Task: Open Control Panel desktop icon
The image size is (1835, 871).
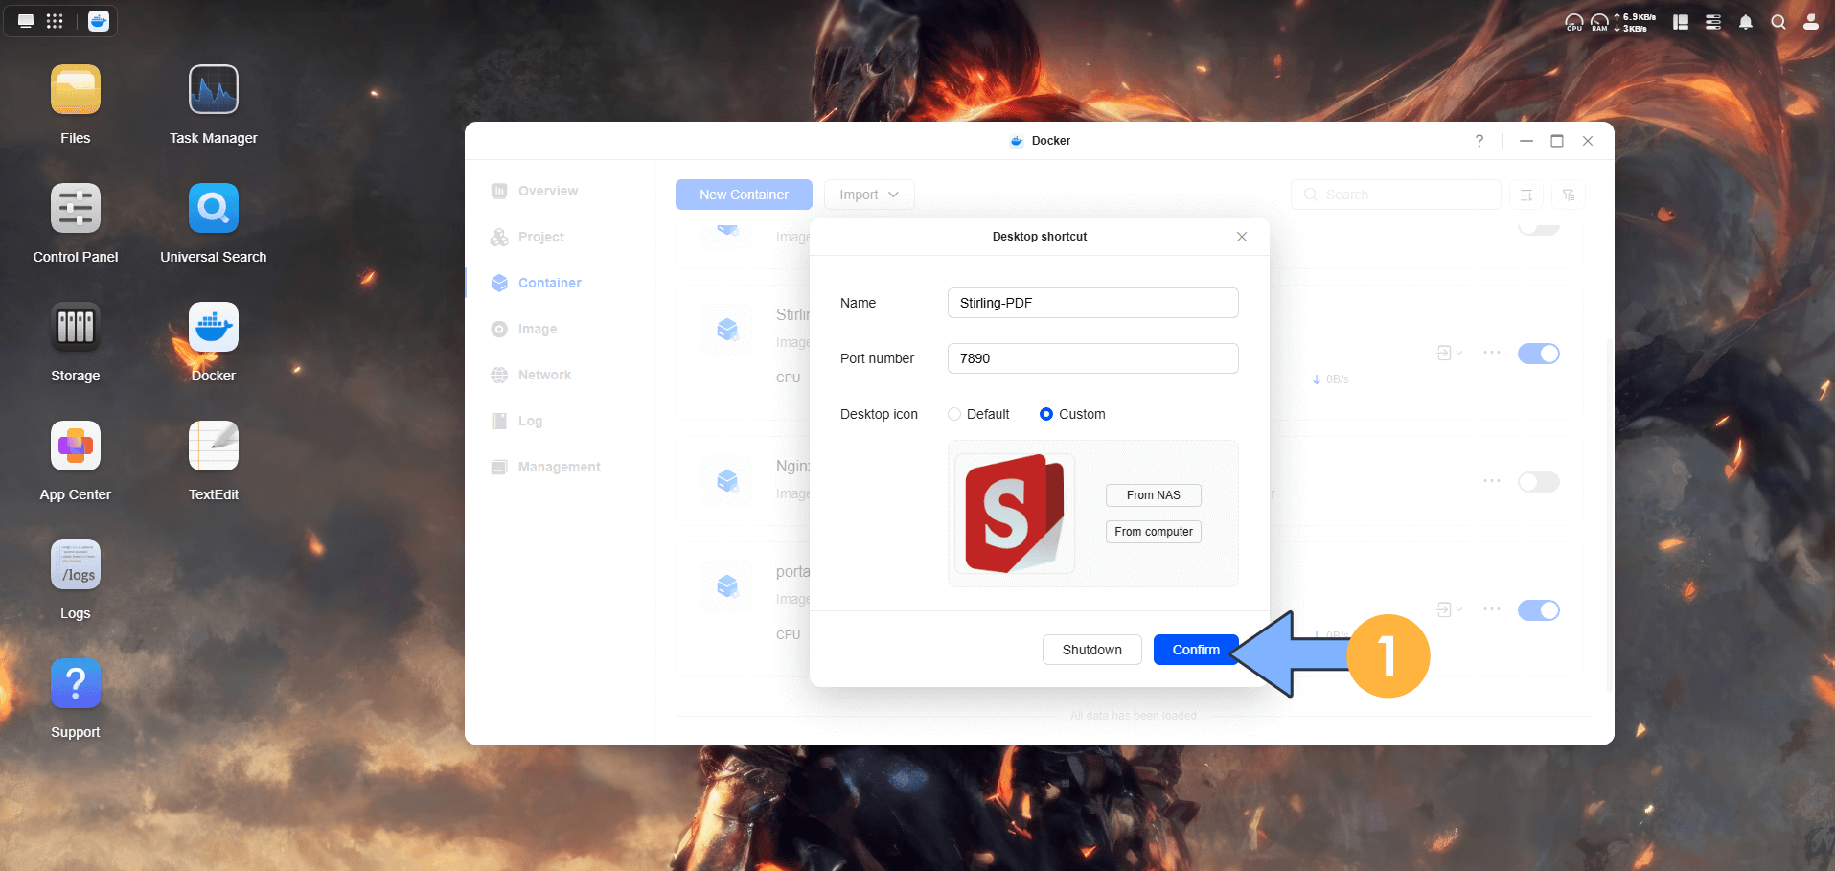Action: [76, 209]
